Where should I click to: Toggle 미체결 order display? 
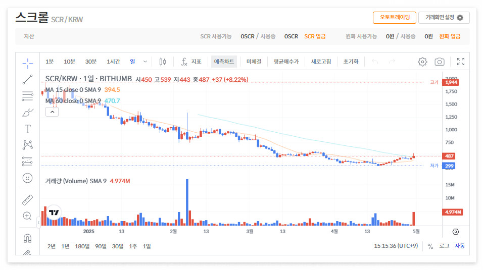click(254, 62)
